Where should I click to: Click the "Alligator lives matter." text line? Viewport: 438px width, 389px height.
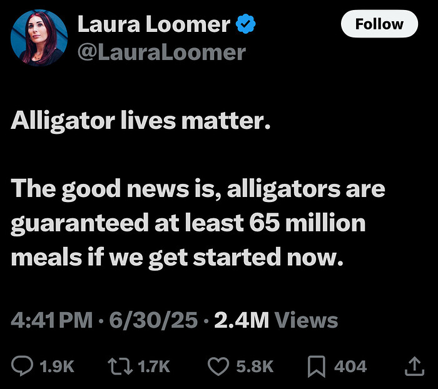tap(141, 121)
